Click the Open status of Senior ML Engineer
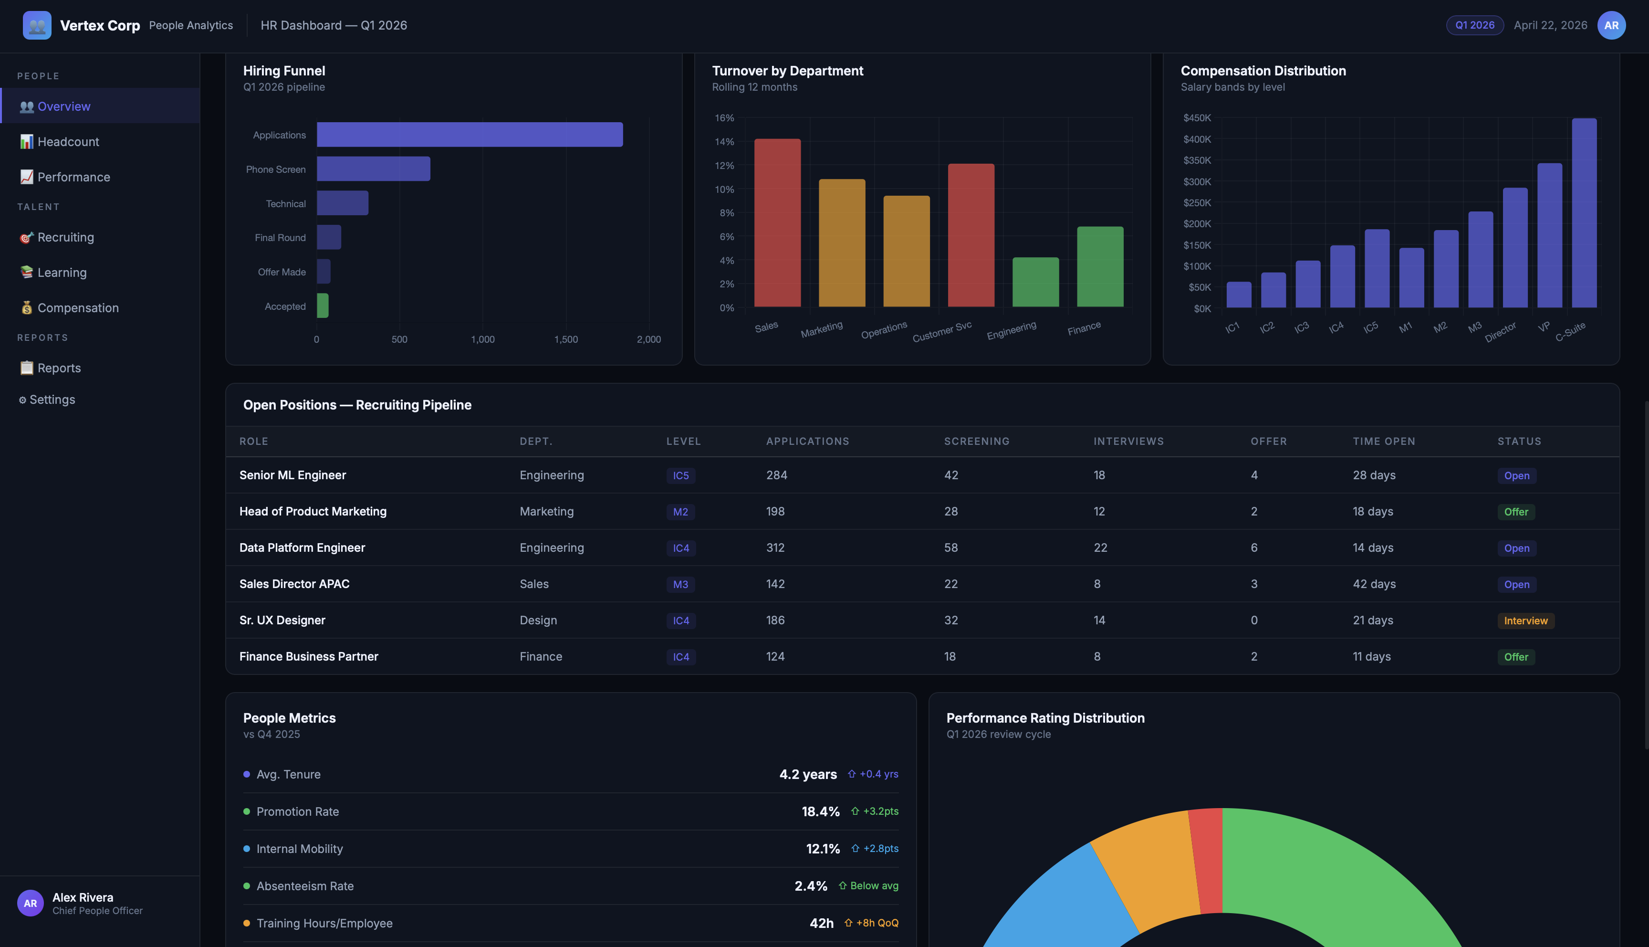 [x=1516, y=475]
